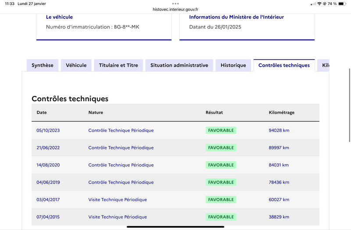Tap the Wi-Fi status icon
This screenshot has height=230, width=351.
point(319,4)
